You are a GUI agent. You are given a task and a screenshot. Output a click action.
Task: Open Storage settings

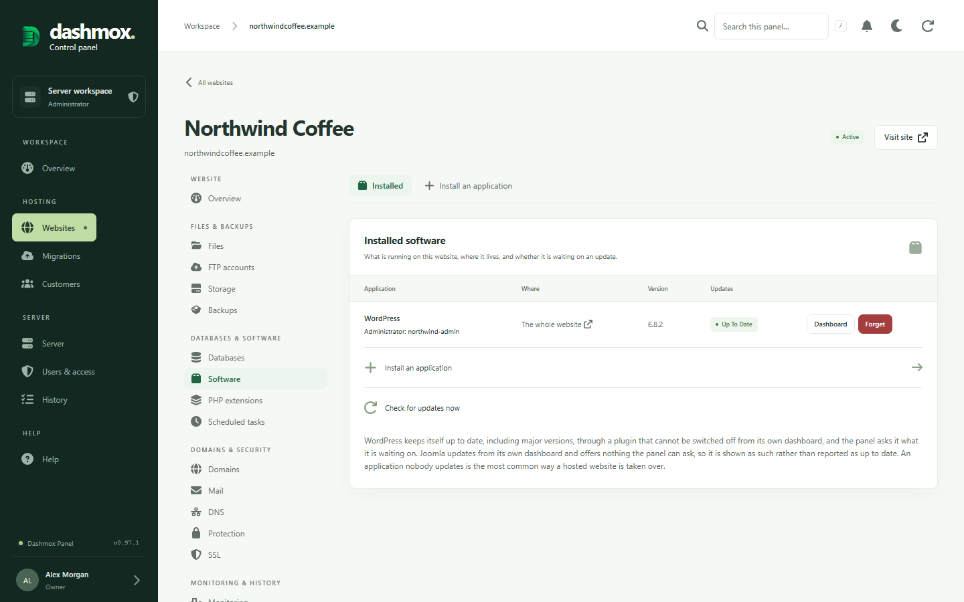coord(255,289)
